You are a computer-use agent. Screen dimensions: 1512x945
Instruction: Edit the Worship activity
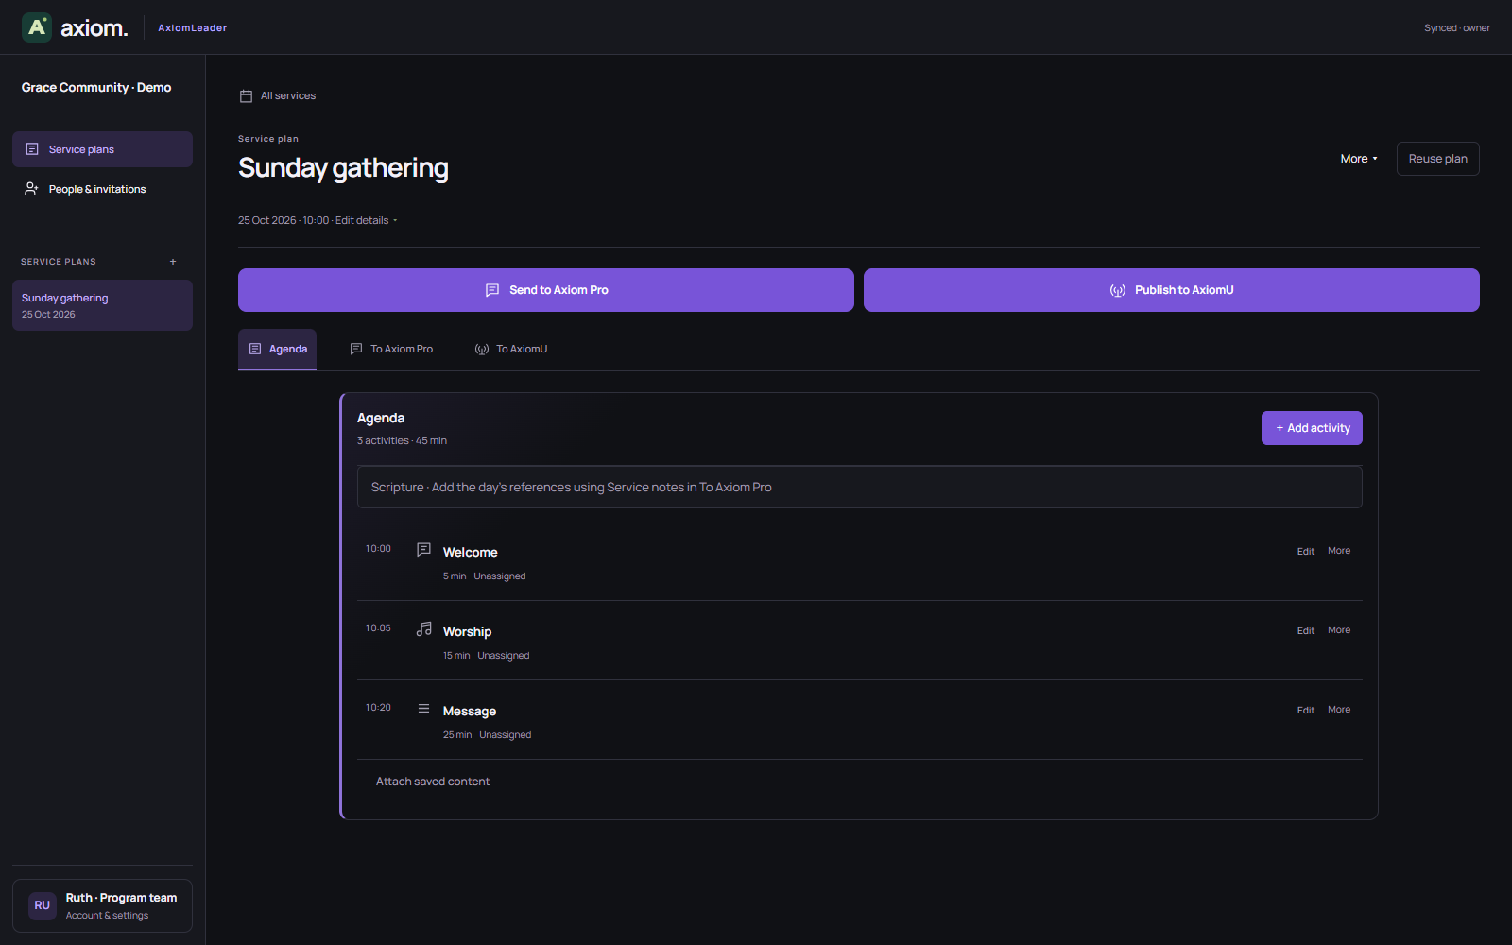[x=1306, y=630]
